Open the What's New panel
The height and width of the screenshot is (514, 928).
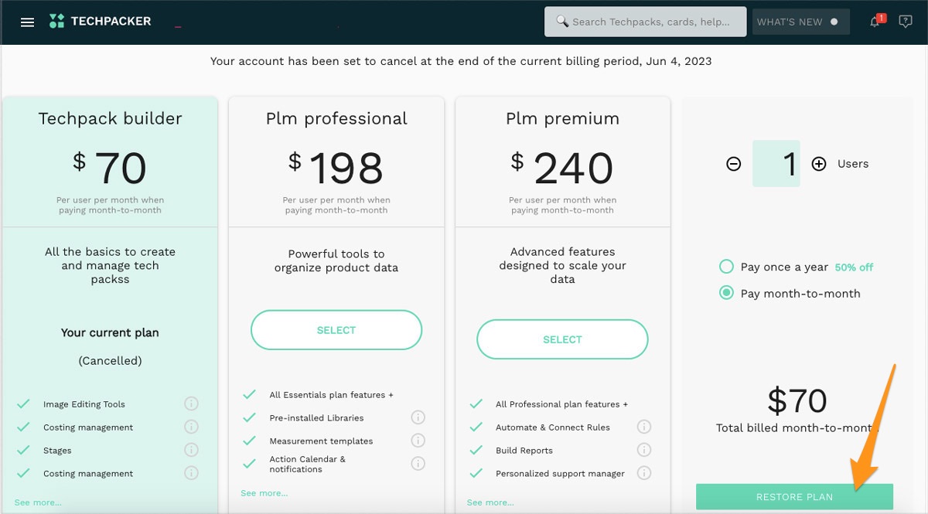[800, 22]
